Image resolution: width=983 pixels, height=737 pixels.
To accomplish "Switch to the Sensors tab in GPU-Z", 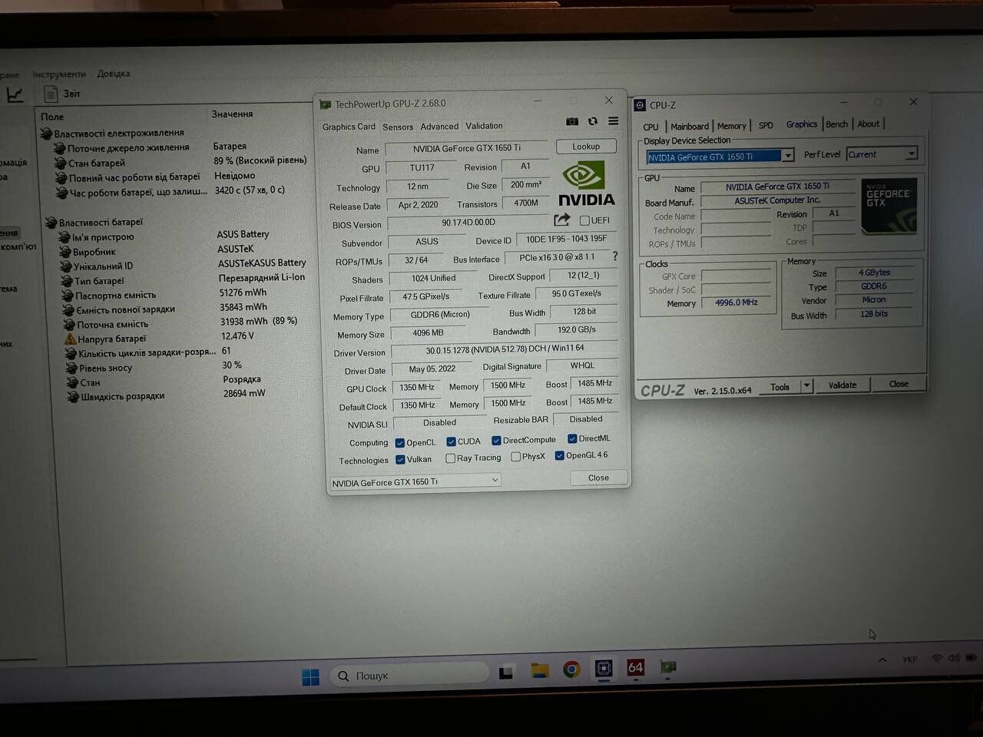I will (x=398, y=127).
